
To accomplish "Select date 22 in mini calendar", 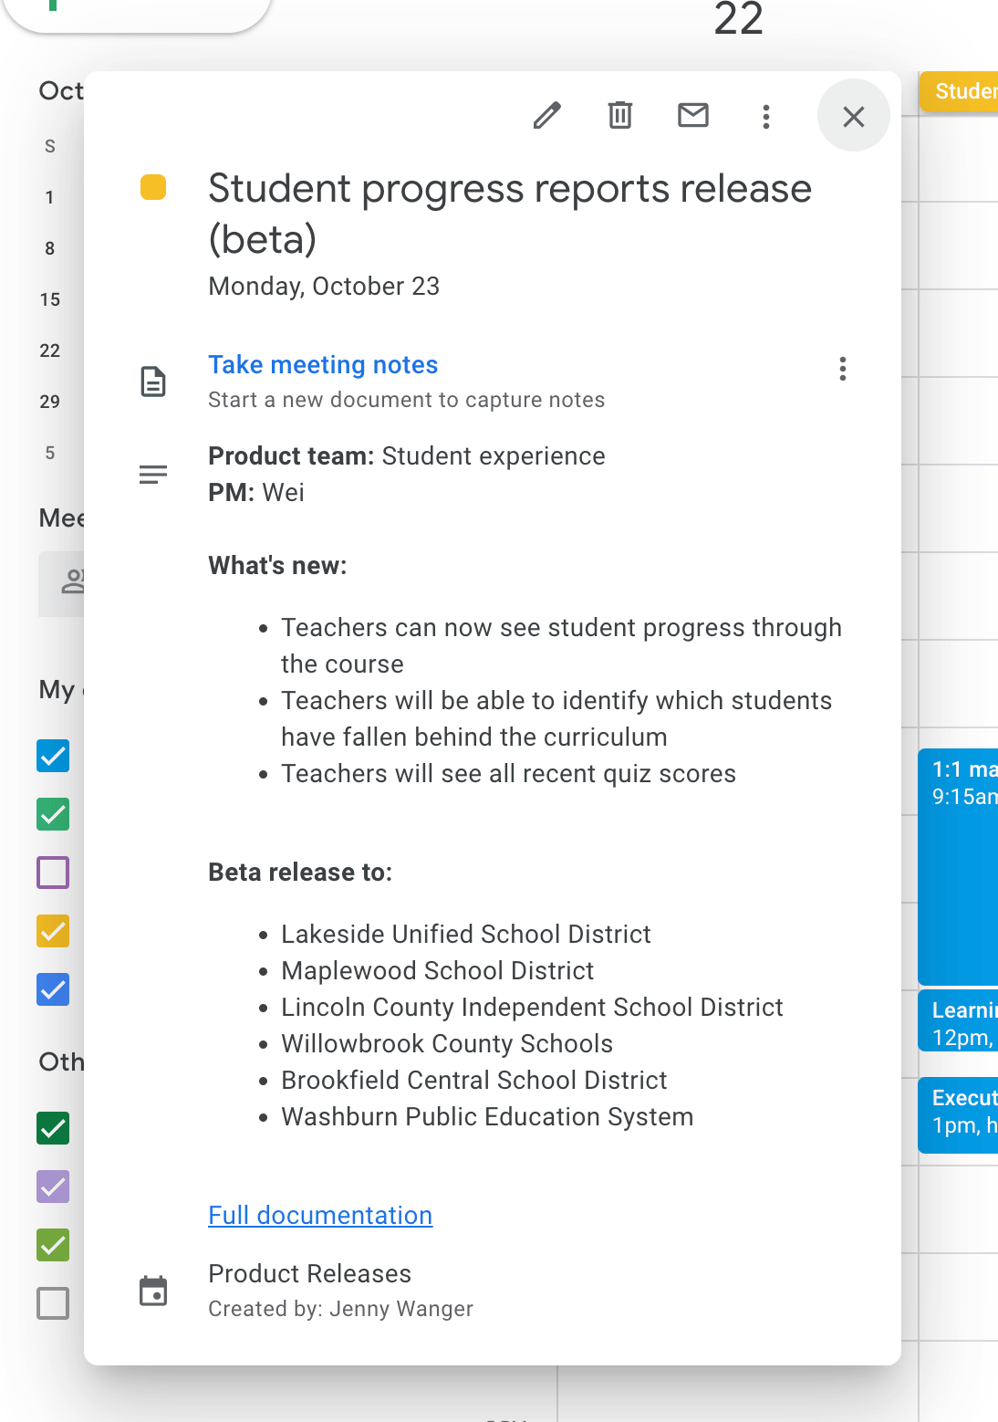I will (x=49, y=350).
